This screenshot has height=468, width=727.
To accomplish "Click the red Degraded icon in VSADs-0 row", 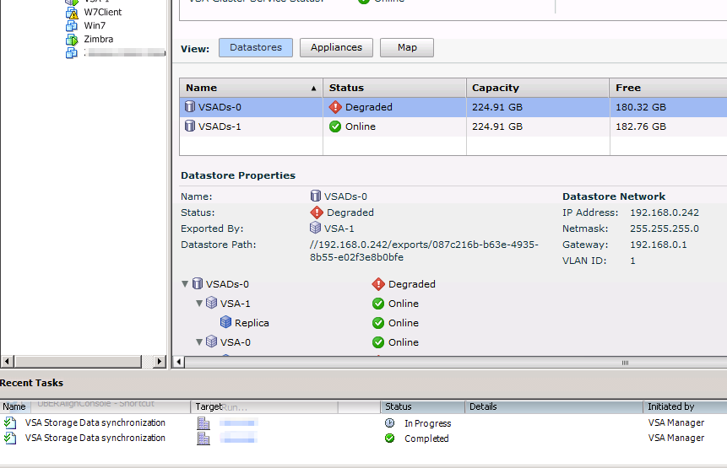I will click(x=335, y=107).
